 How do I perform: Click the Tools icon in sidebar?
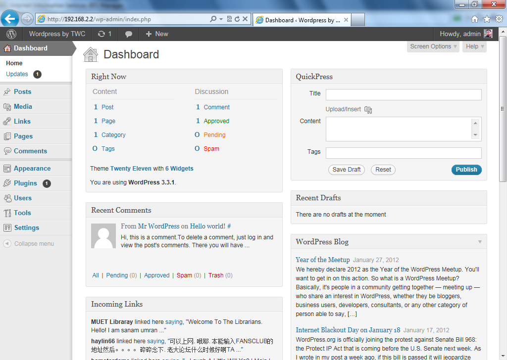[x=7, y=213]
